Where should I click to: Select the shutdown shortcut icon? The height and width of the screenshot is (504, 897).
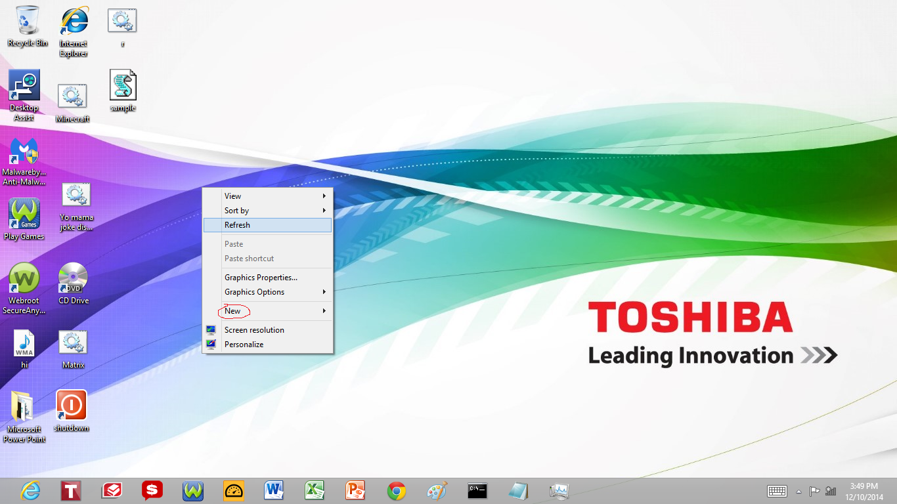(x=72, y=411)
